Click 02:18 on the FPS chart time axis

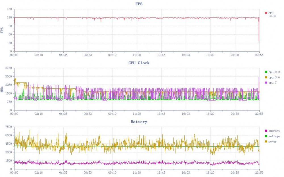point(39,55)
